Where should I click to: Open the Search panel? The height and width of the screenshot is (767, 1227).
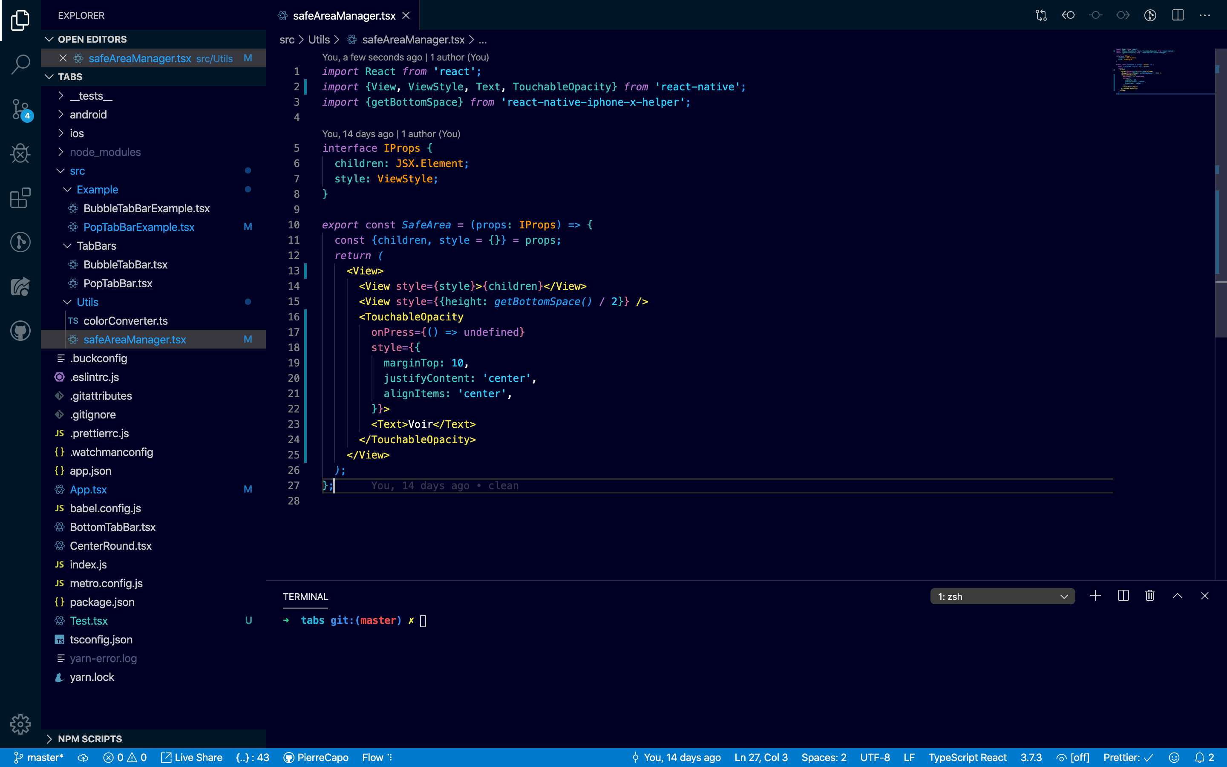20,64
